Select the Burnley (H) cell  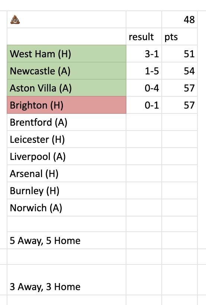67,190
